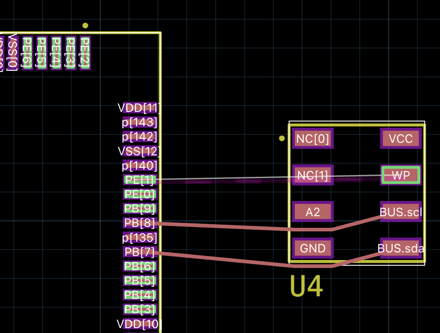Select the highlighted PE[1] pad
The height and width of the screenshot is (333, 440).
point(140,179)
